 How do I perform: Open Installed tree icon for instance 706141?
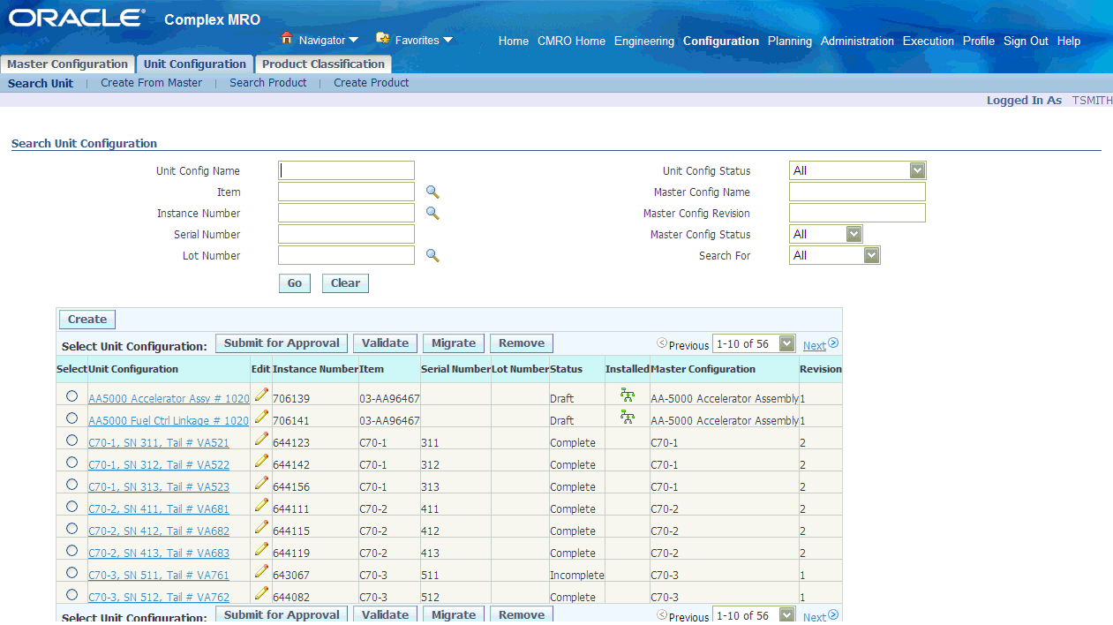(x=628, y=417)
